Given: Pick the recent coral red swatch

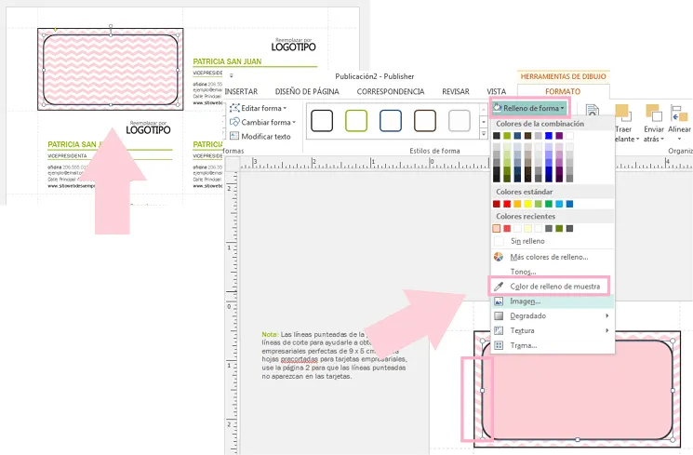Looking at the screenshot, I should tap(507, 228).
